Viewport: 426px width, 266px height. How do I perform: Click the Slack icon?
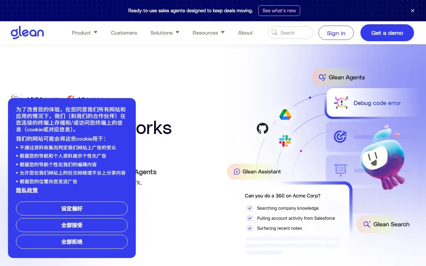point(285,141)
